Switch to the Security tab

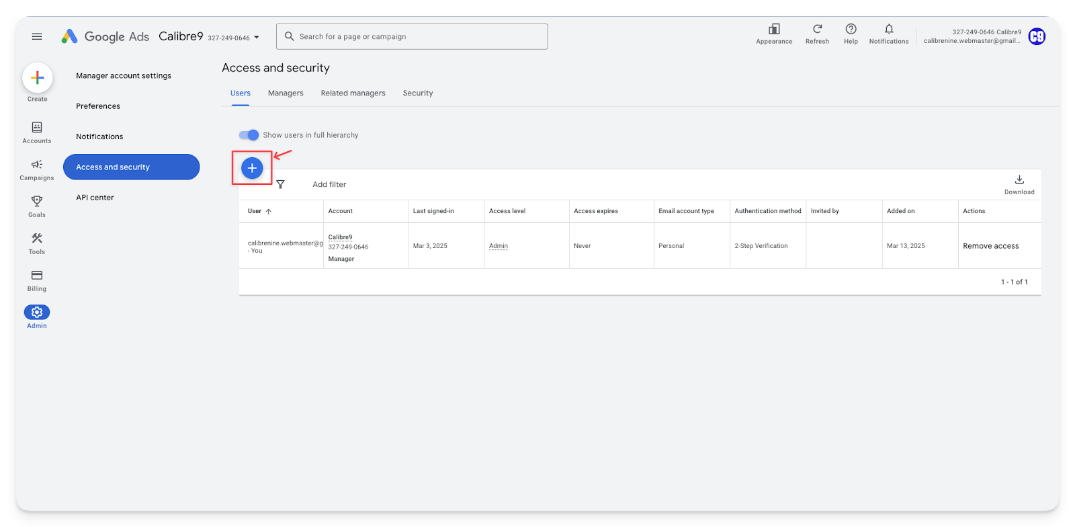417,93
